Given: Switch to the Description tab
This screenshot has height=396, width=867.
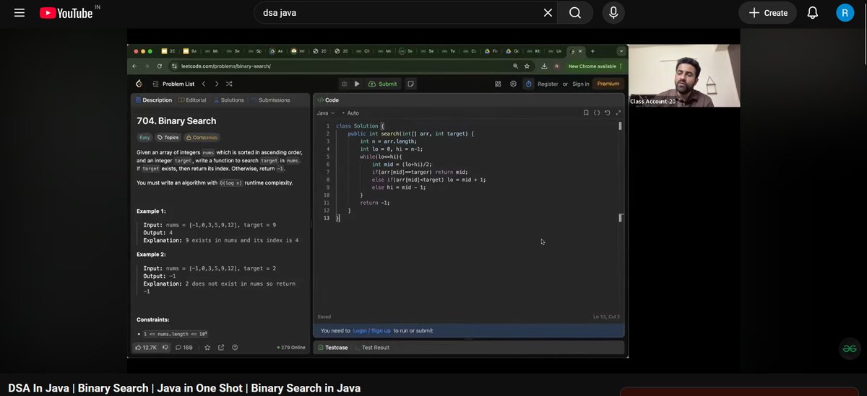Looking at the screenshot, I should click(153, 100).
